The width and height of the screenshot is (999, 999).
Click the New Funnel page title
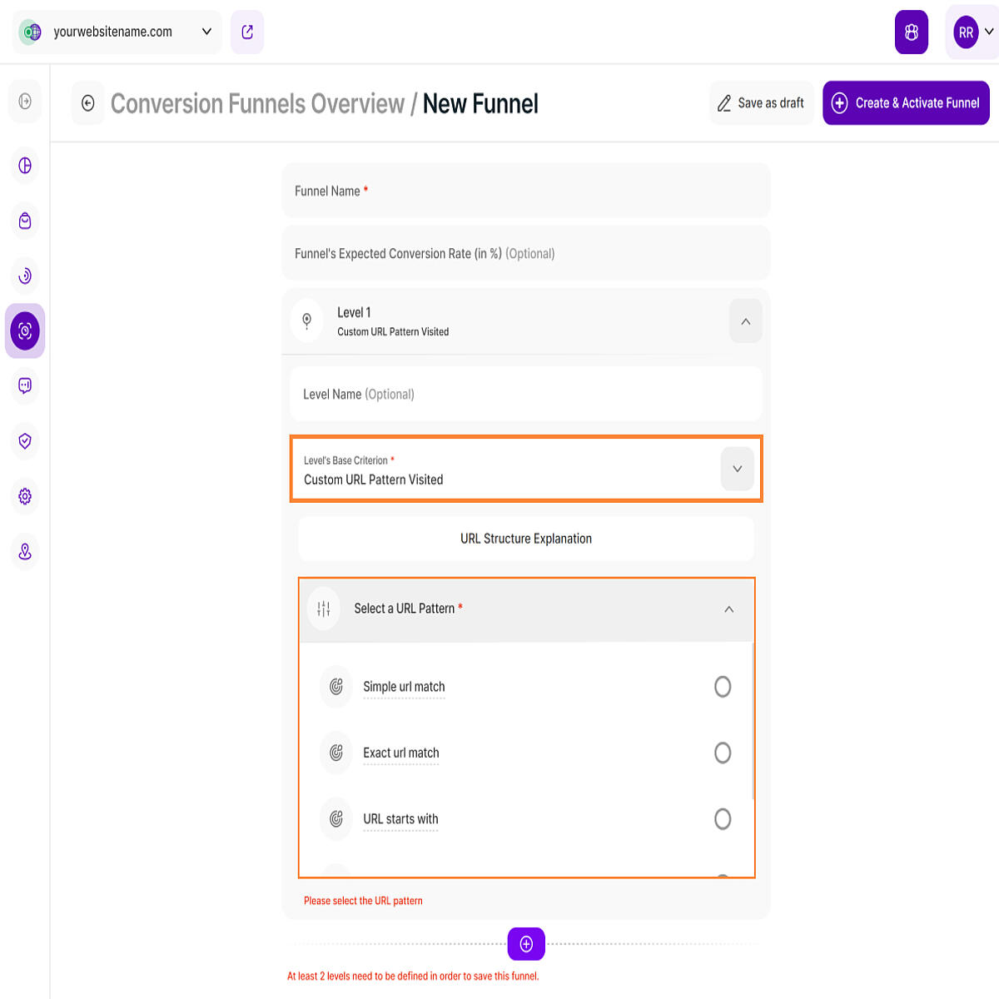pos(480,104)
